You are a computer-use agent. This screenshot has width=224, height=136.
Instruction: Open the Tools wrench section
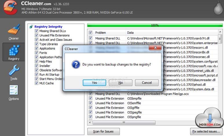click(14, 72)
